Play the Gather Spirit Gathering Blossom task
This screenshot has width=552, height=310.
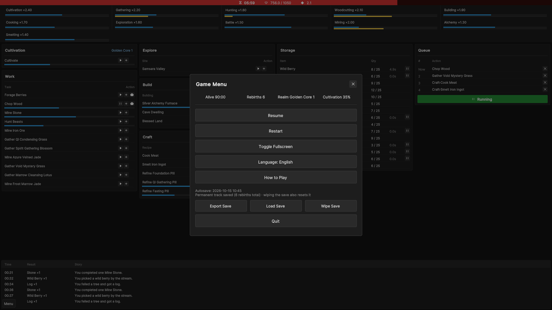click(x=120, y=148)
